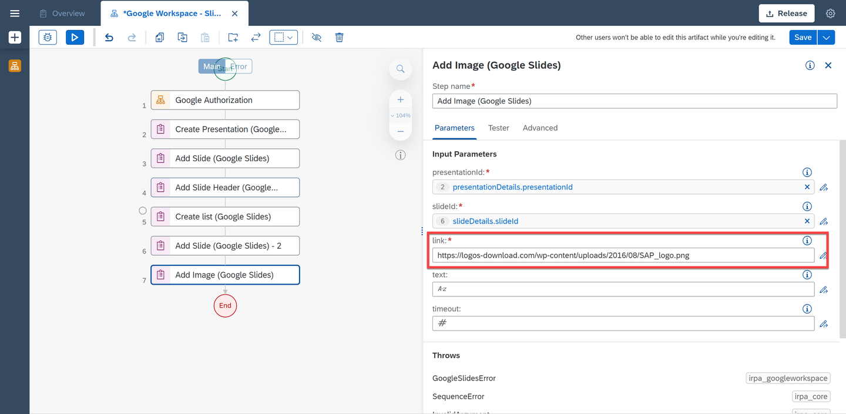Select the orange automation icon in sidebar

click(15, 66)
